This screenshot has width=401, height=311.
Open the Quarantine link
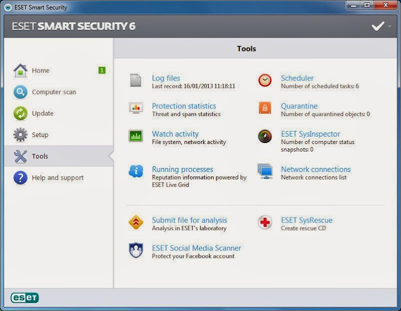[x=299, y=106]
